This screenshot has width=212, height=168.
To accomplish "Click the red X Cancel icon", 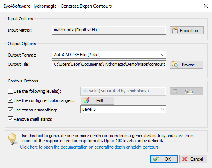I will pyautogui.click(x=185, y=159).
